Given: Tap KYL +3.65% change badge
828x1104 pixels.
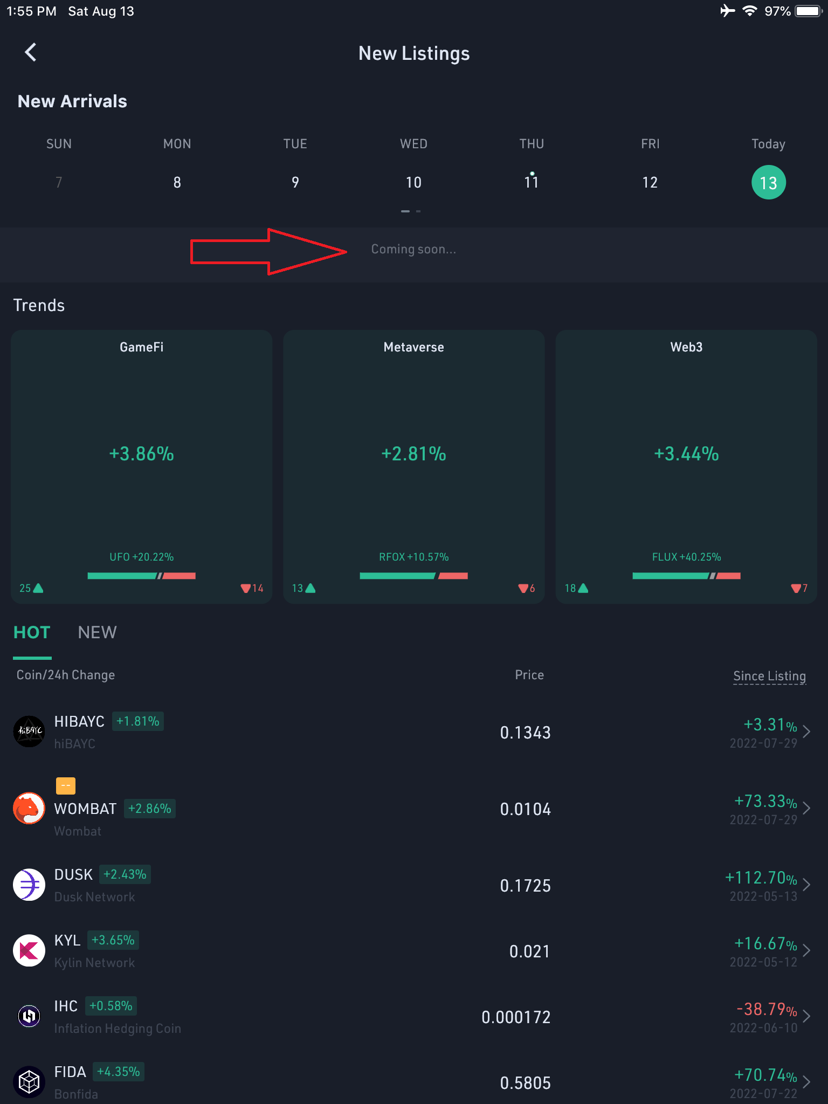Looking at the screenshot, I should [x=113, y=940].
